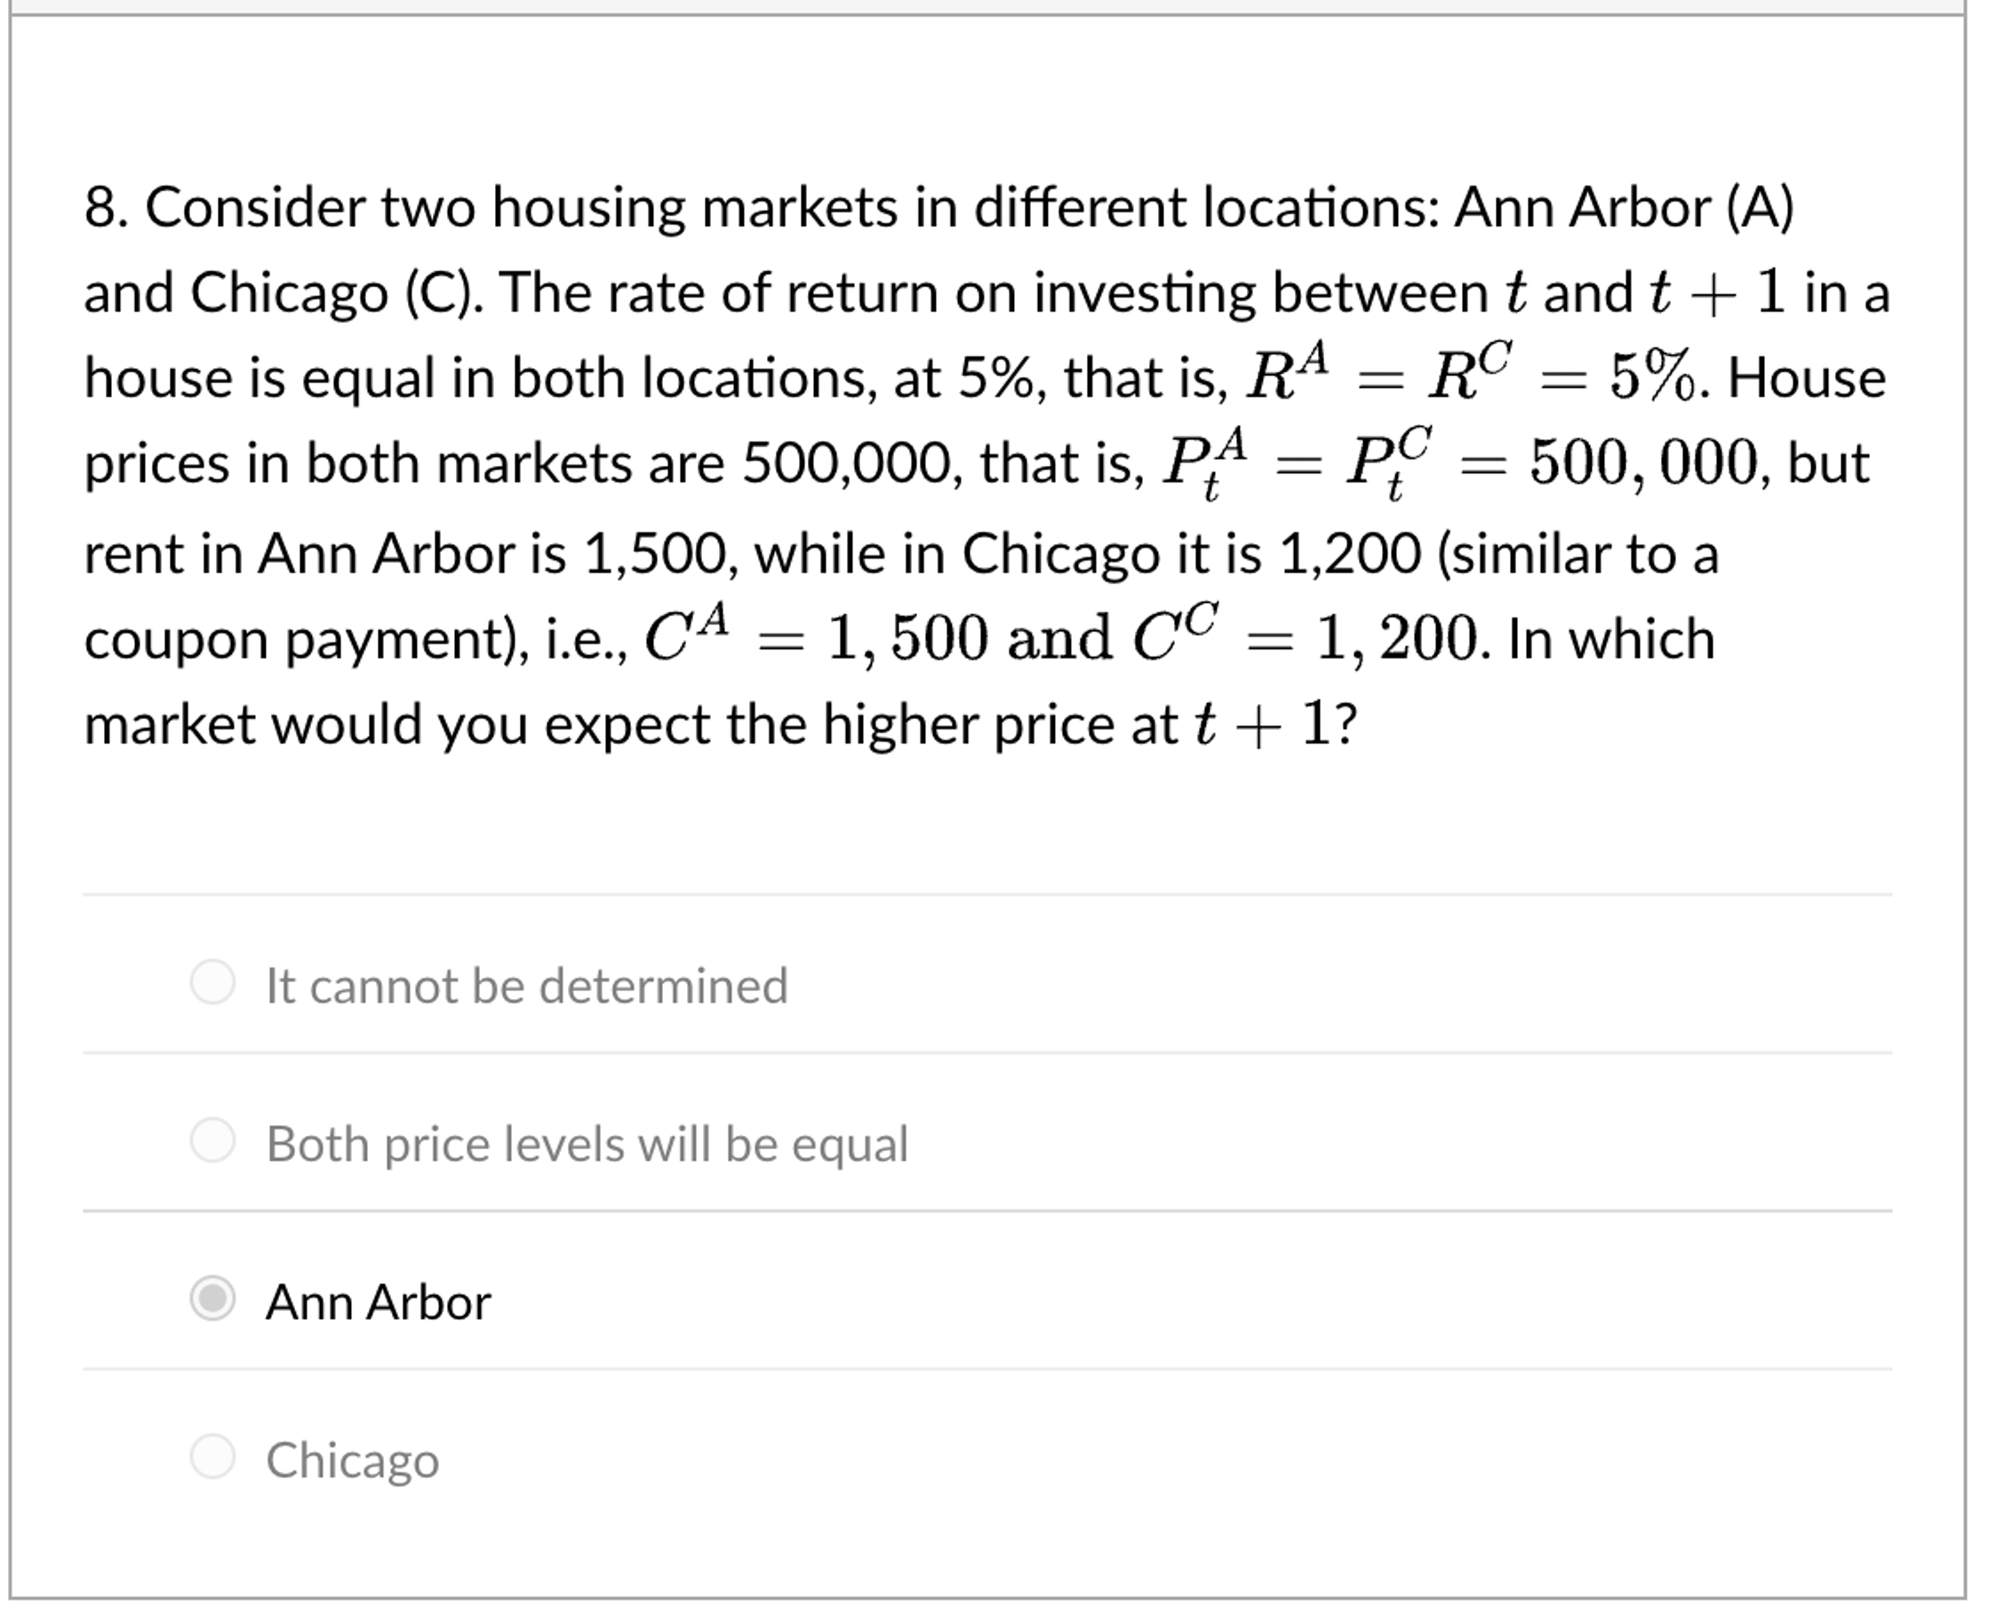Click the "Ann Arbor" label text
Viewport: 2005px width, 1602px height.
pyautogui.click(x=378, y=1301)
